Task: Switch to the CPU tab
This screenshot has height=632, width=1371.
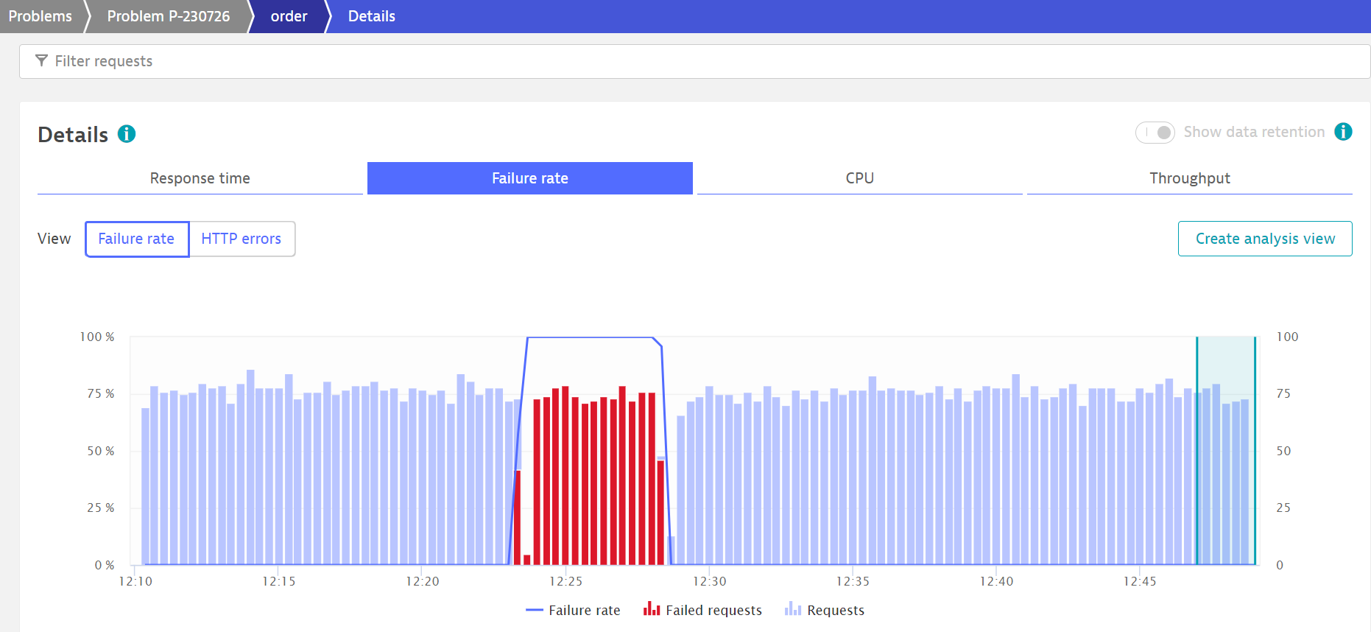Action: [x=859, y=178]
